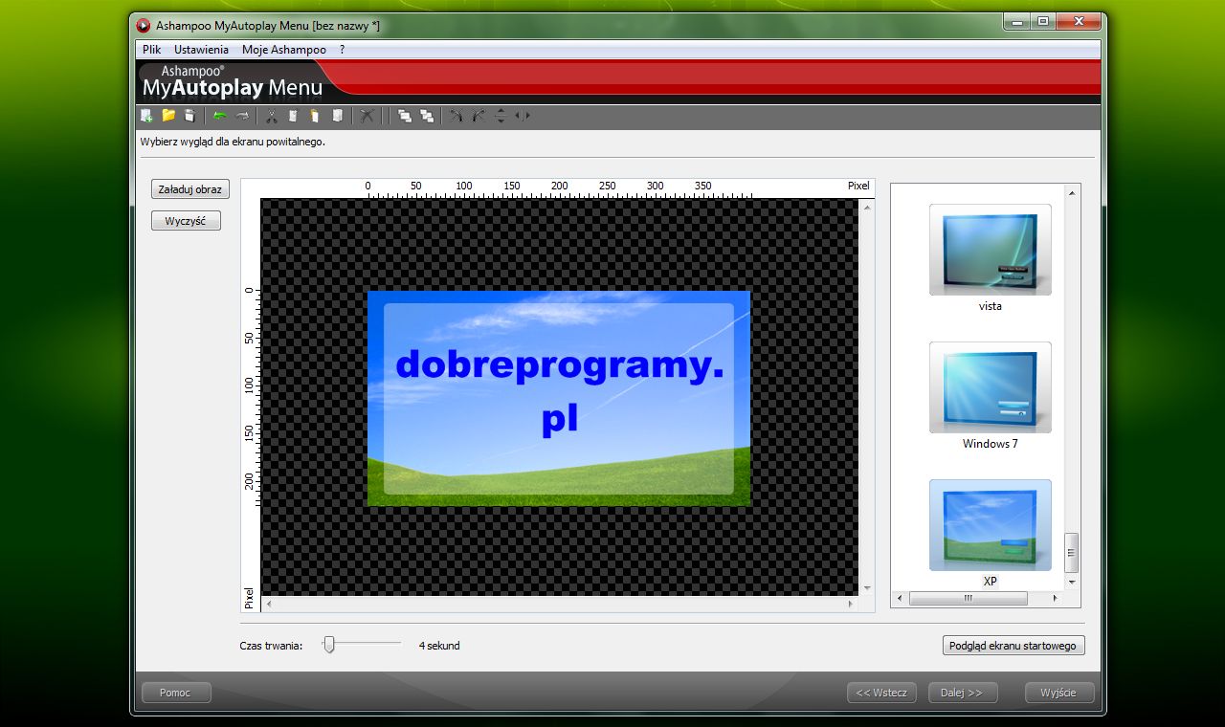Click the Czas trwania slider handle

(x=329, y=645)
